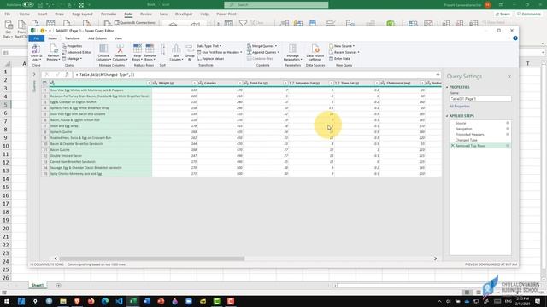The width and height of the screenshot is (547, 307).
Task: Open the Power Pivot tab in Excel
Action: tap(226, 14)
